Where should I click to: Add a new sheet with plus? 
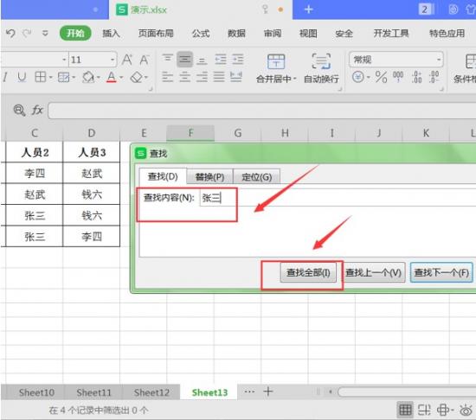(268, 391)
